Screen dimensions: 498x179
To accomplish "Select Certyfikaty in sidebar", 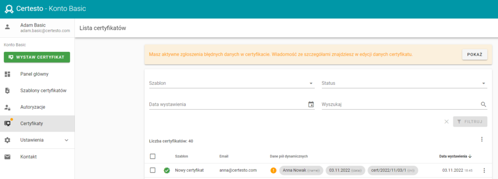I will [x=37, y=124].
